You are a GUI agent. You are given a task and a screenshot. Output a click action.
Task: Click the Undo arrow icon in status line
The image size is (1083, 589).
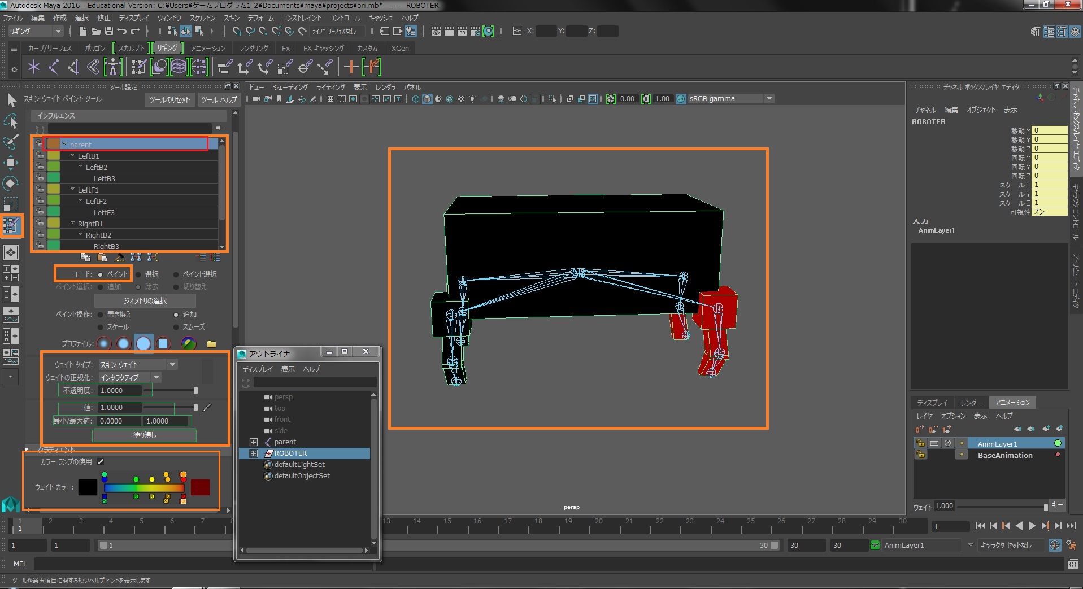click(122, 32)
